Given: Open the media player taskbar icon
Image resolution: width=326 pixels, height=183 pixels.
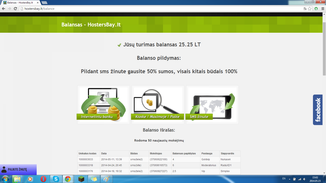Looking at the screenshot, I should [30, 179].
